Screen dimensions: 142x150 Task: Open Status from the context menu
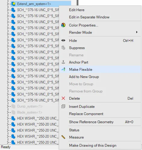point(74,130)
